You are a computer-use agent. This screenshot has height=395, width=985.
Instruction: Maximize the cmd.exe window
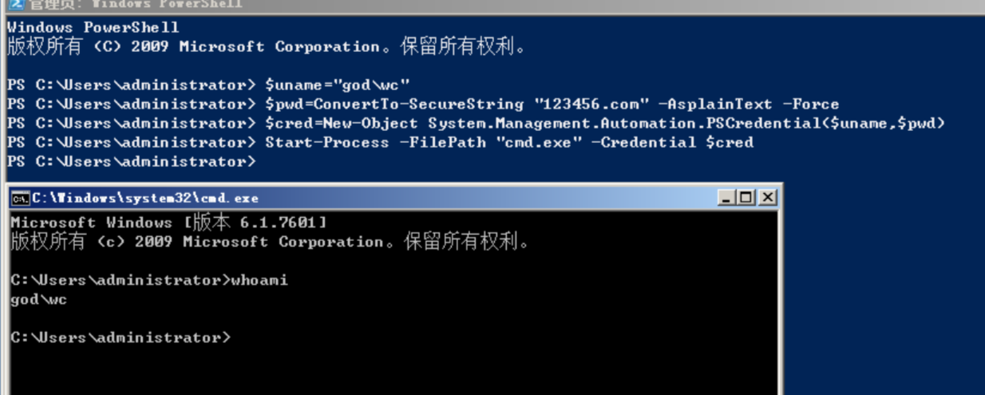[746, 197]
